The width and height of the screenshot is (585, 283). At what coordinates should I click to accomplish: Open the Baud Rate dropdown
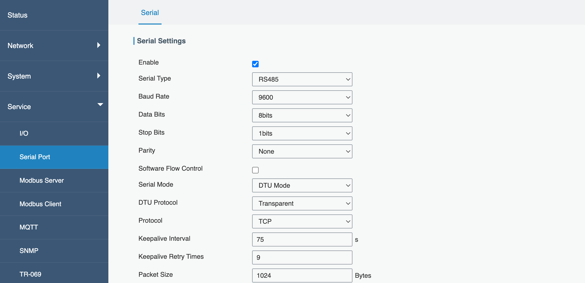point(302,97)
